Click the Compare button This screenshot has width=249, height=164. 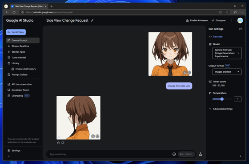(x=219, y=20)
